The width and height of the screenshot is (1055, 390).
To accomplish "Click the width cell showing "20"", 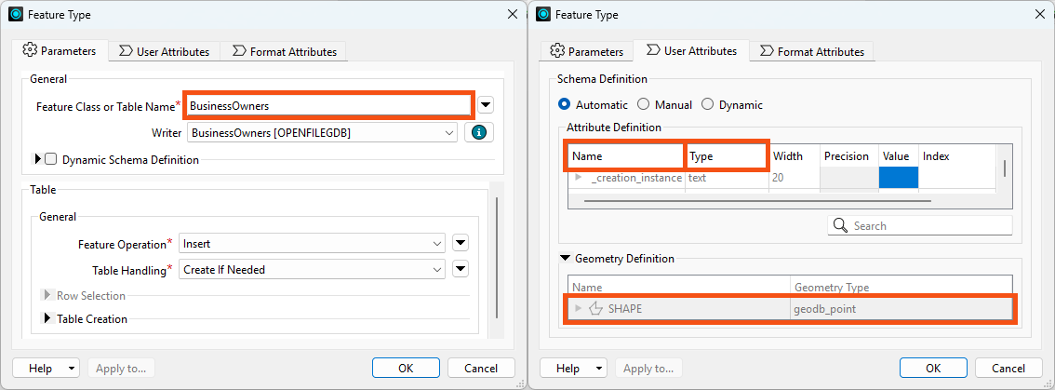I will pyautogui.click(x=794, y=178).
